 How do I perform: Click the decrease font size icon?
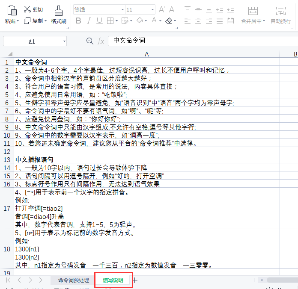pos(172,9)
